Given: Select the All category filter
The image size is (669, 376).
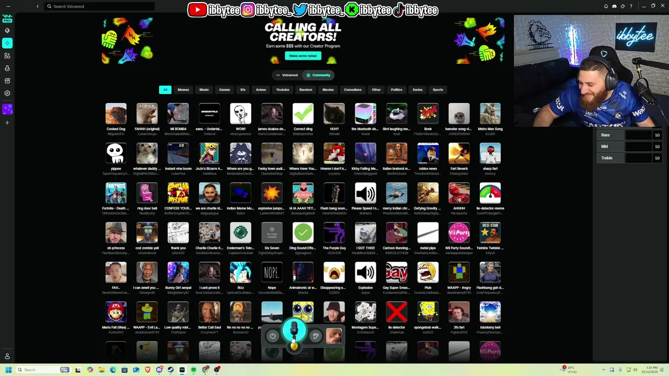Looking at the screenshot, I should (x=165, y=90).
